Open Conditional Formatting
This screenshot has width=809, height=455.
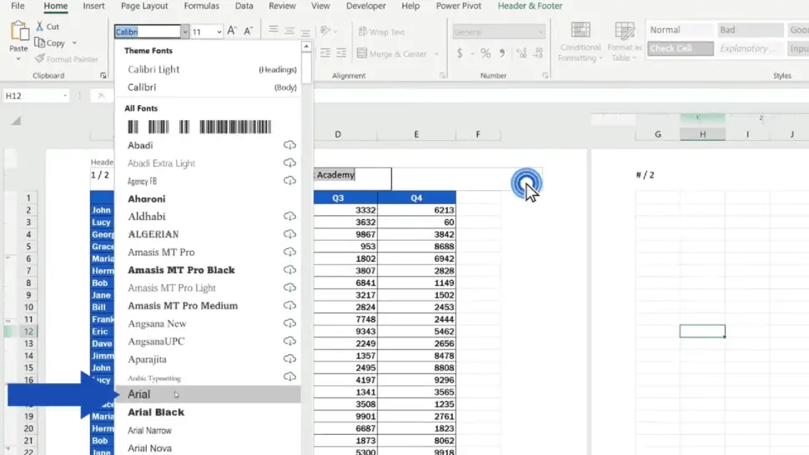coord(580,42)
